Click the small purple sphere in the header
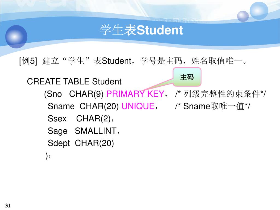Image resolution: width=280 pixels, height=210 pixels. [x=243, y=16]
